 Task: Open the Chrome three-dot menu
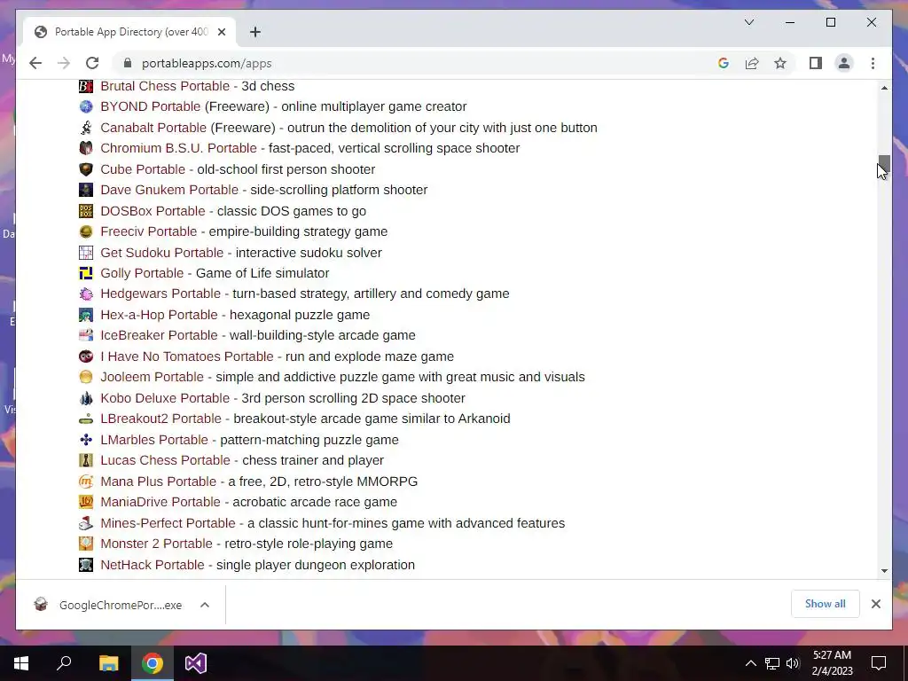click(x=873, y=63)
